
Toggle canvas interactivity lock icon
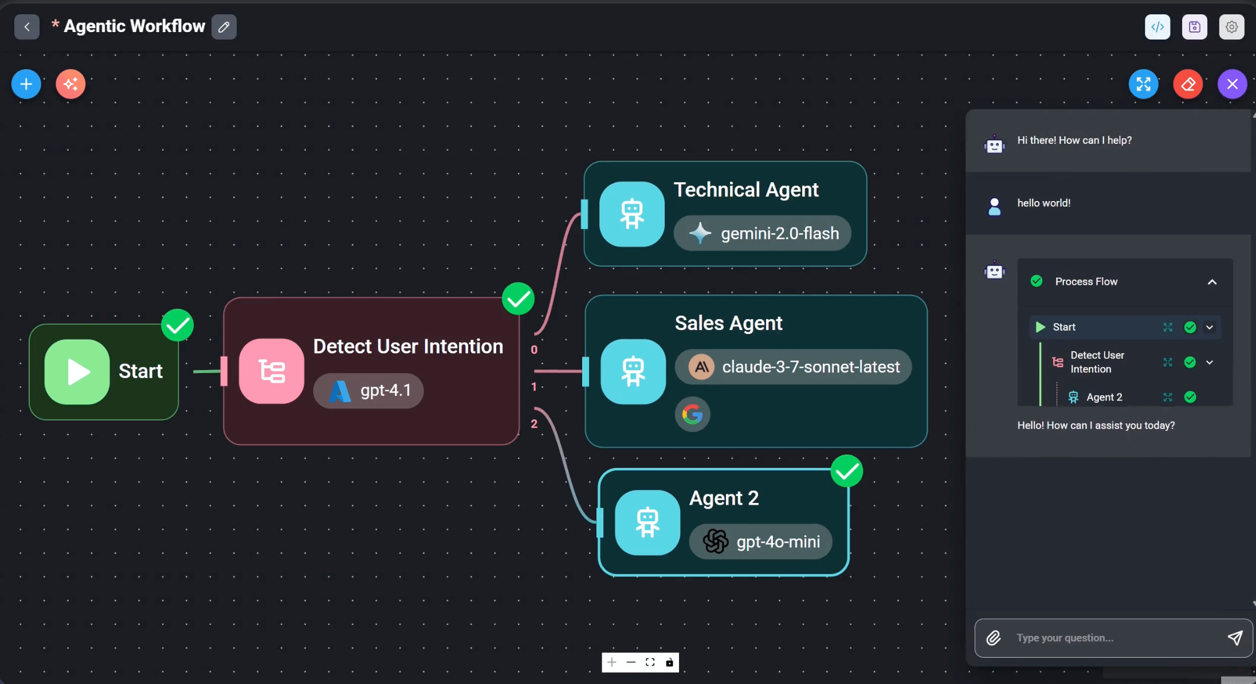click(669, 663)
